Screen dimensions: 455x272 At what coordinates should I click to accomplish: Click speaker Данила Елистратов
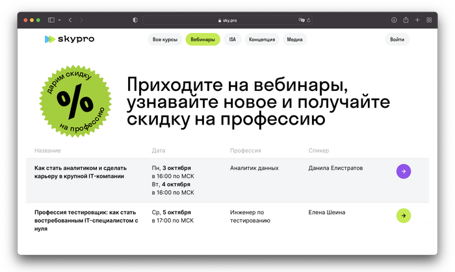coord(335,168)
